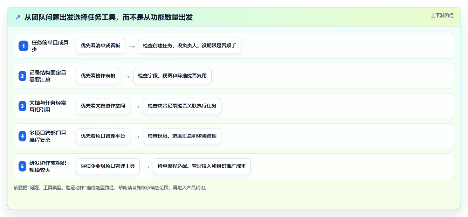Click the number 4 badge
This screenshot has height=217, width=468.
(22, 136)
